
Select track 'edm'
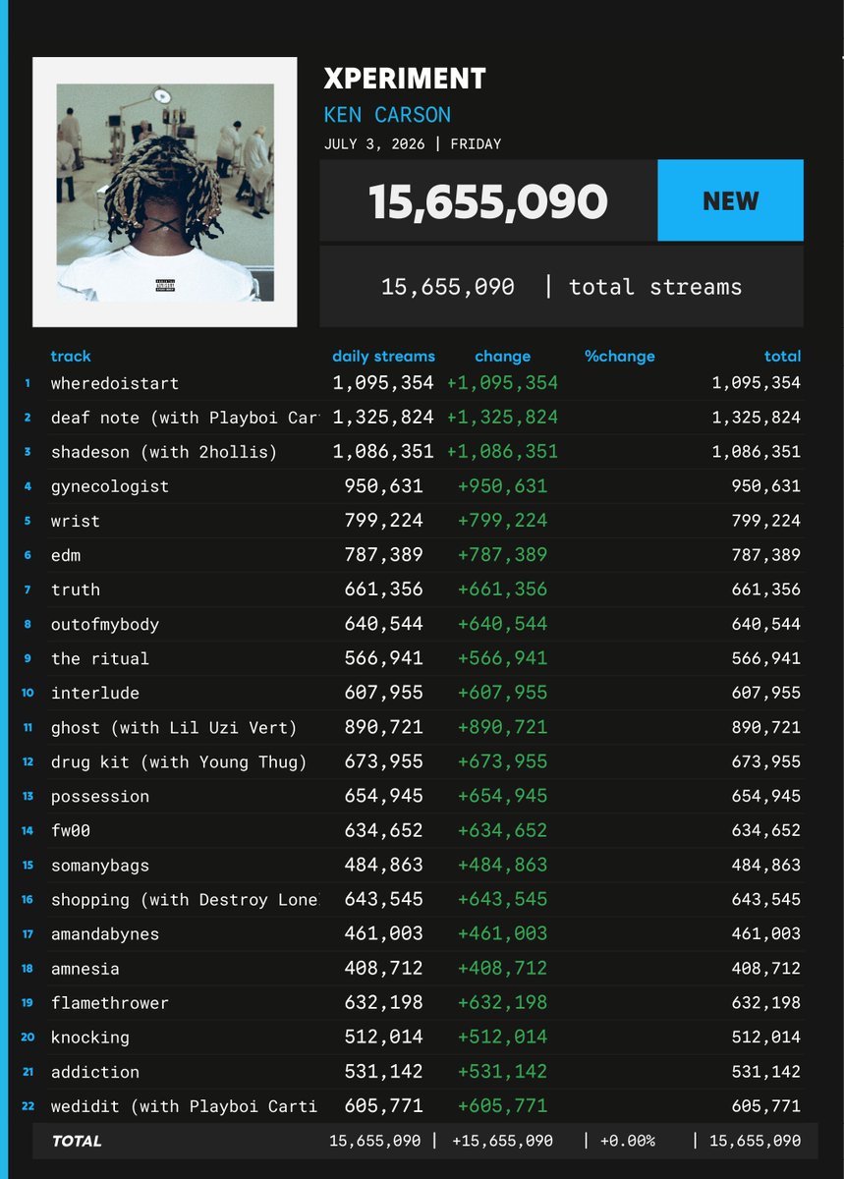pos(66,555)
